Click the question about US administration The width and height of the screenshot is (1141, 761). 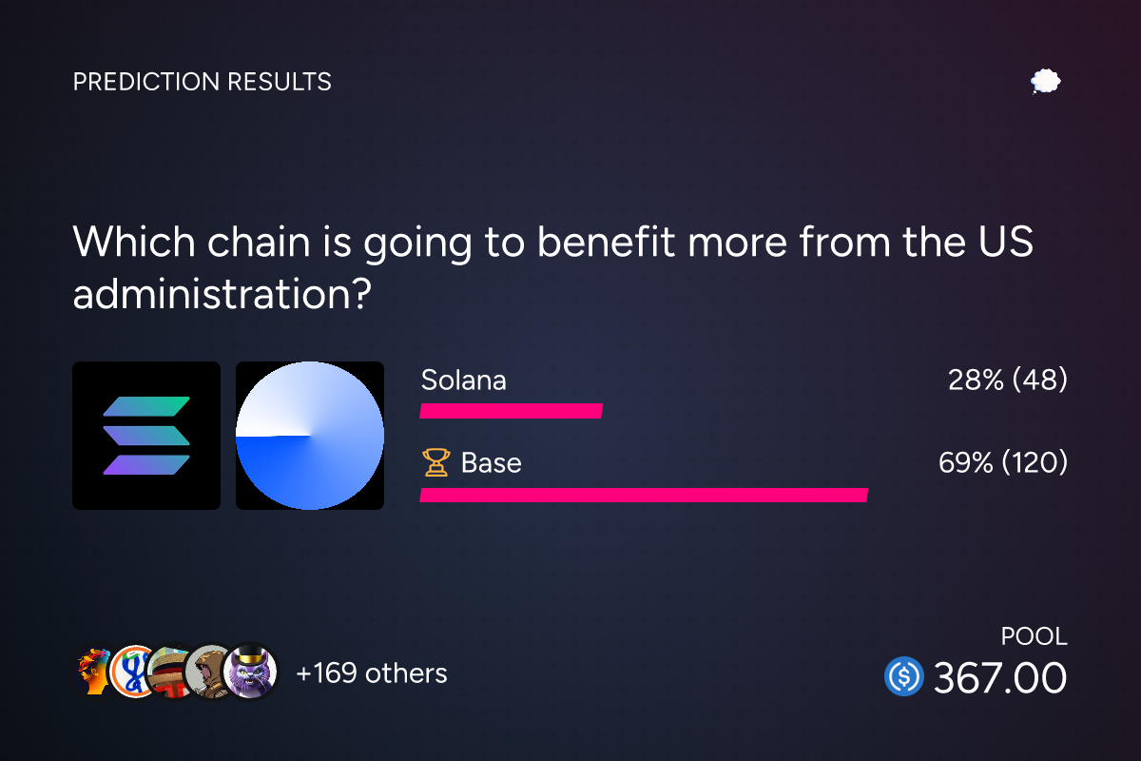pyautogui.click(x=553, y=268)
